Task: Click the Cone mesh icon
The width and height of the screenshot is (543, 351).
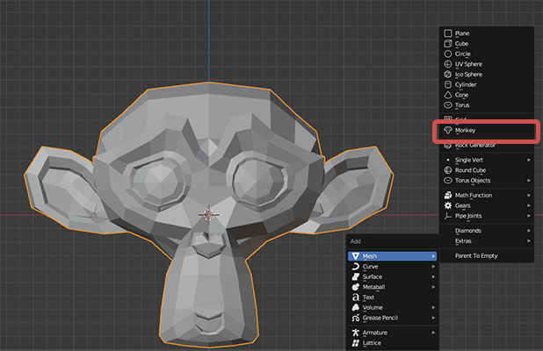Action: click(448, 95)
